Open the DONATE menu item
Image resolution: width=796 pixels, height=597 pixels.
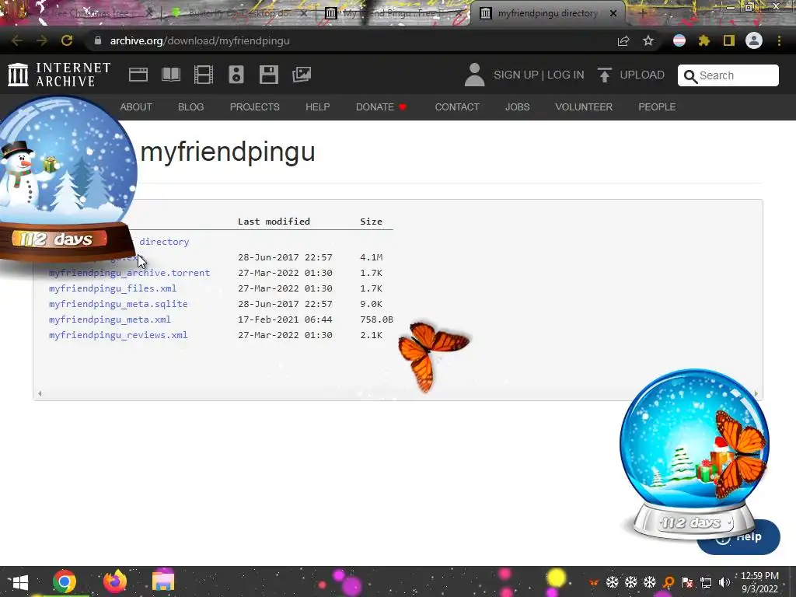tap(381, 107)
